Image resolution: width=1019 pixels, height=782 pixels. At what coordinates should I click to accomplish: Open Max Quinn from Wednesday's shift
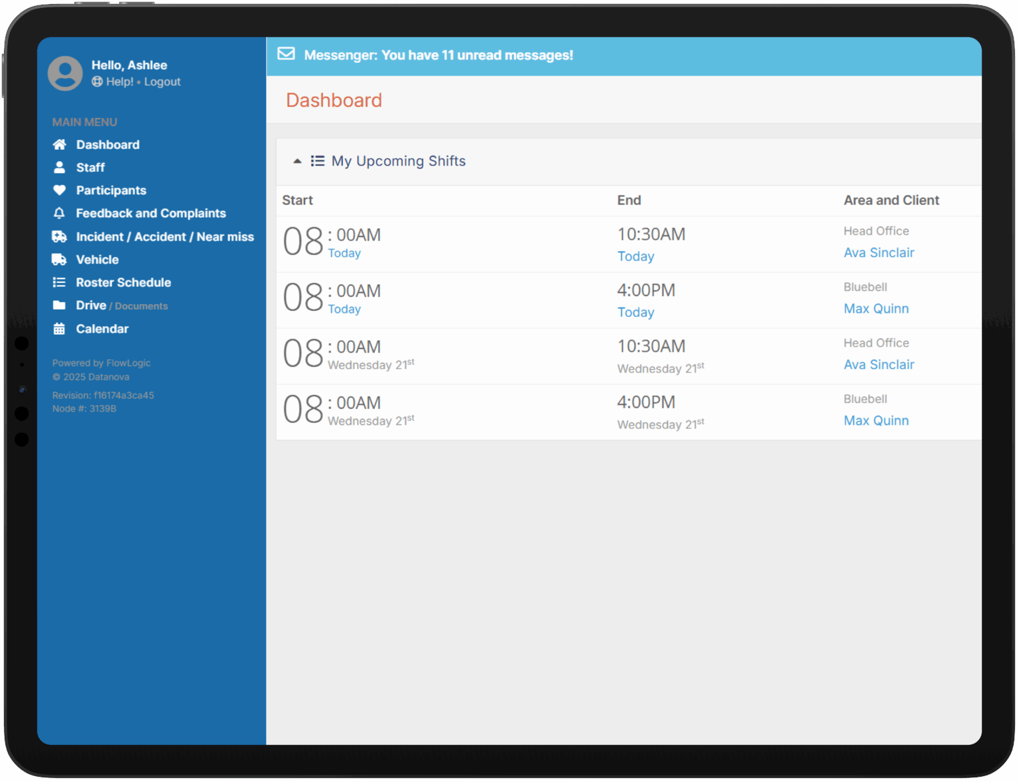tap(876, 421)
